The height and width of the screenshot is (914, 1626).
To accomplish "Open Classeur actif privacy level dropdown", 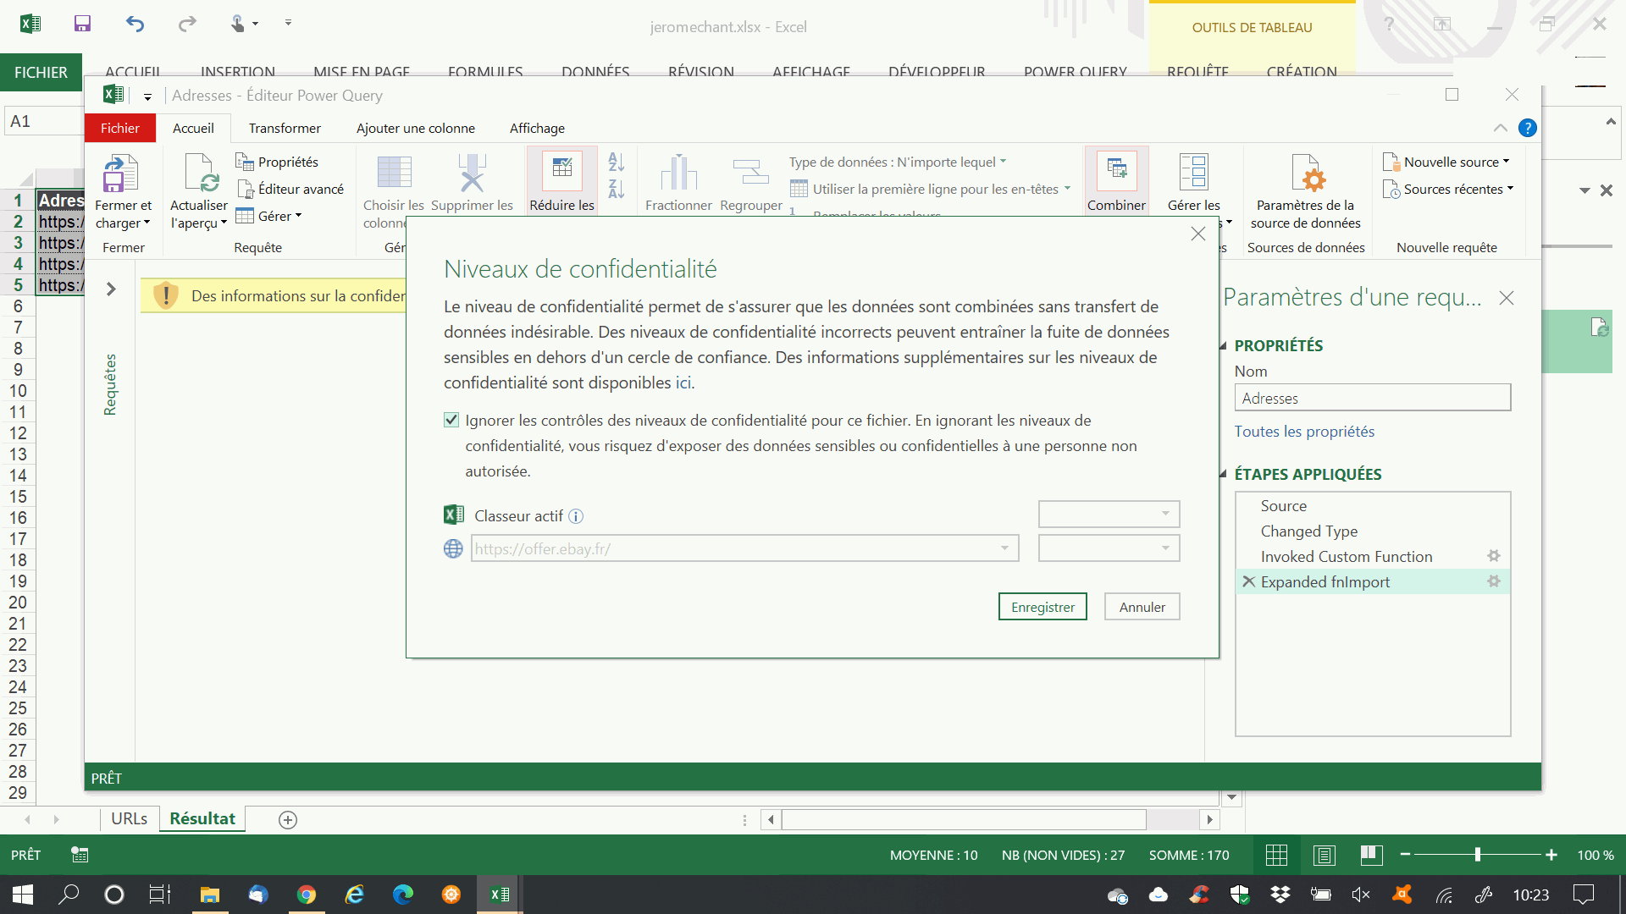I will [x=1109, y=514].
